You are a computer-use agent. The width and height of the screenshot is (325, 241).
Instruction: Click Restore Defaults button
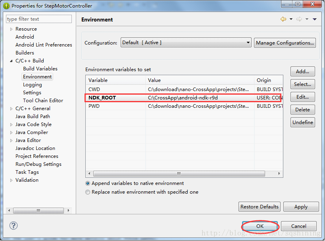pos(260,206)
